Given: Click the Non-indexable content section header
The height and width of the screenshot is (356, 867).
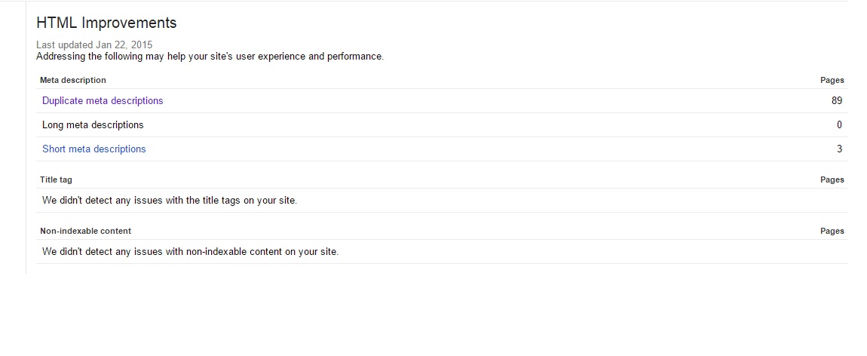Looking at the screenshot, I should pos(86,231).
